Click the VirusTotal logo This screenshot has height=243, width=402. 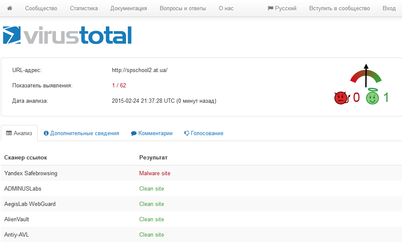tap(67, 35)
